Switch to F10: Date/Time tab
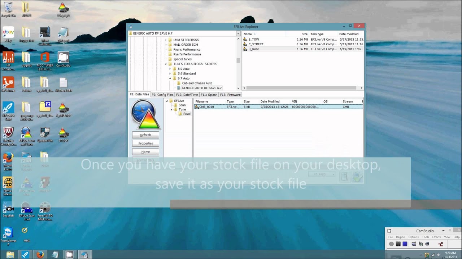 point(187,95)
